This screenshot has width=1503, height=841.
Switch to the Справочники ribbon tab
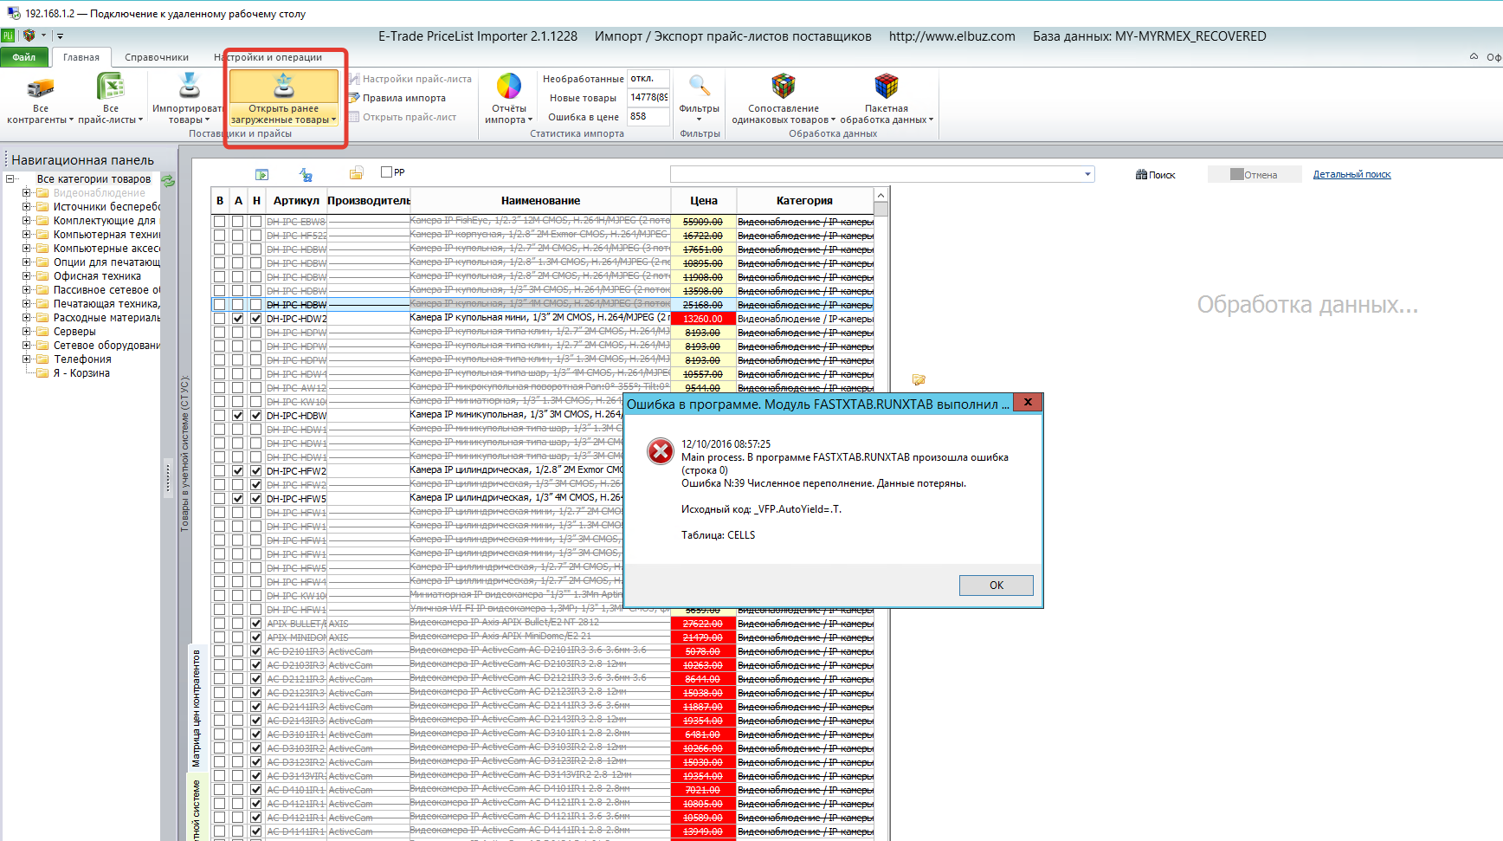[157, 57]
